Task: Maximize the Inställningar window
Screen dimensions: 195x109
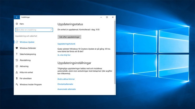Action: pyautogui.click(x=107, y=17)
